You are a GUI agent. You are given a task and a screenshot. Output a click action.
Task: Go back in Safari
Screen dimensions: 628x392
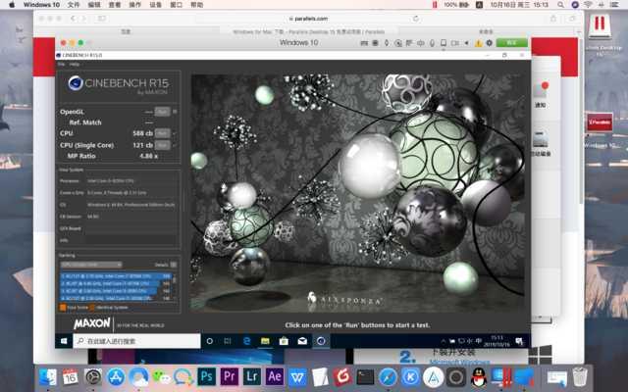tap(73, 19)
